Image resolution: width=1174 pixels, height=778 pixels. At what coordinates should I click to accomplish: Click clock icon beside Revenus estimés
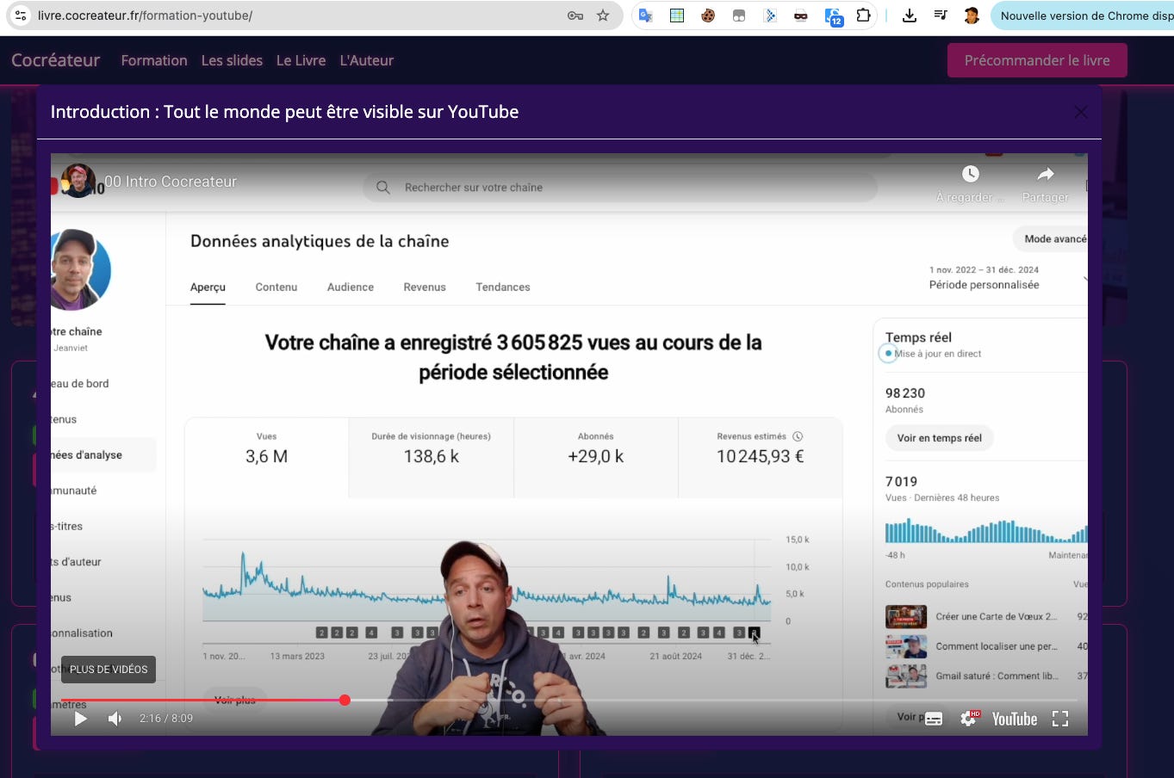(x=798, y=436)
